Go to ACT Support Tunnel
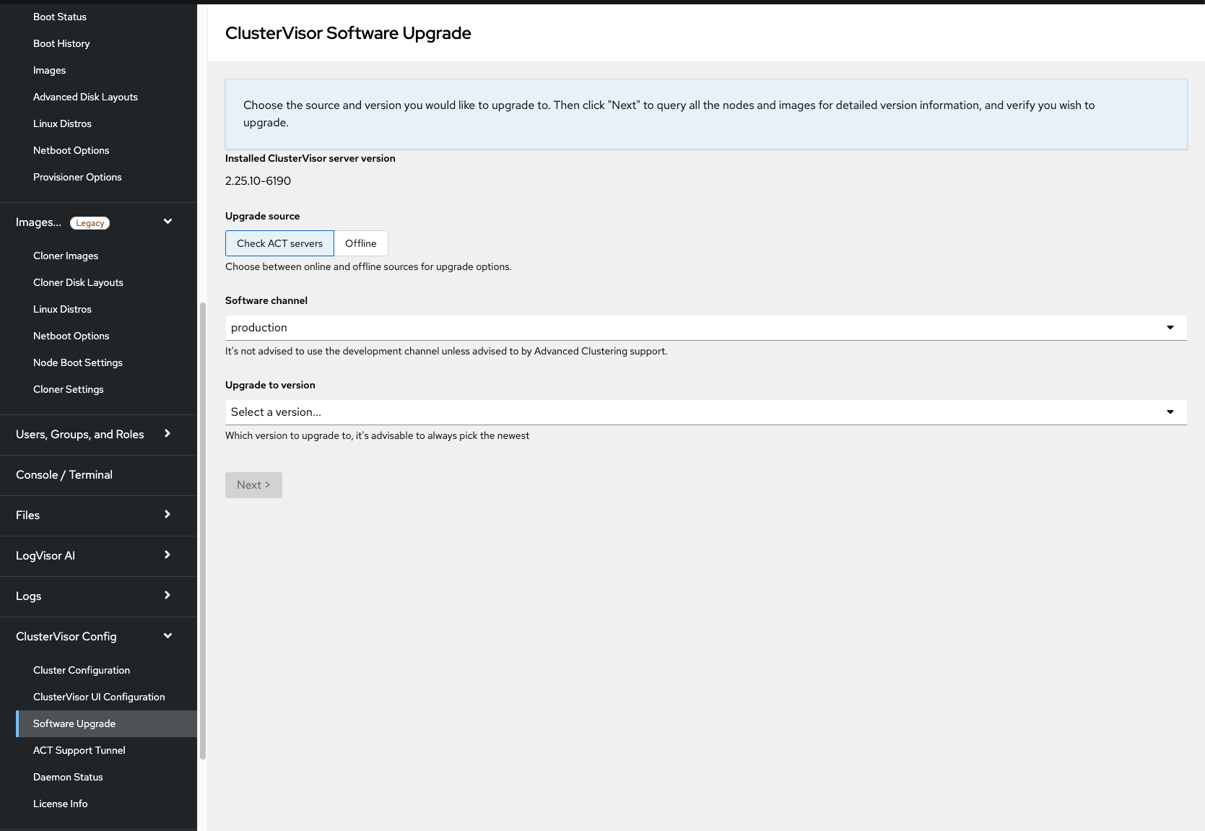The height and width of the screenshot is (831, 1205). [79, 750]
